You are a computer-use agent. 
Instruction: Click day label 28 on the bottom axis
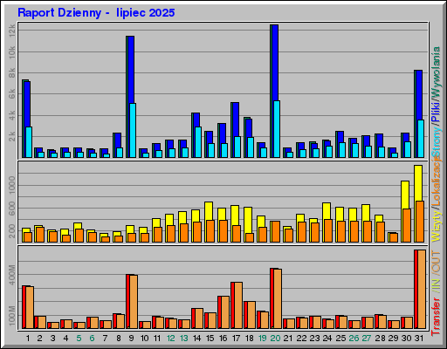point(380,339)
